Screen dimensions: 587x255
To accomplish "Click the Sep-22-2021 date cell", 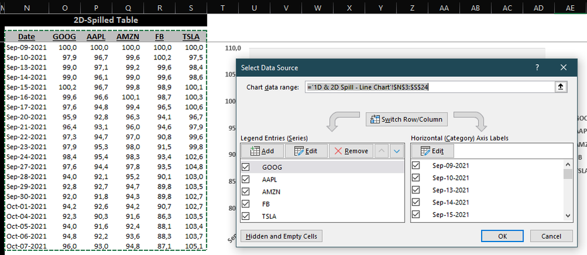I will point(26,137).
